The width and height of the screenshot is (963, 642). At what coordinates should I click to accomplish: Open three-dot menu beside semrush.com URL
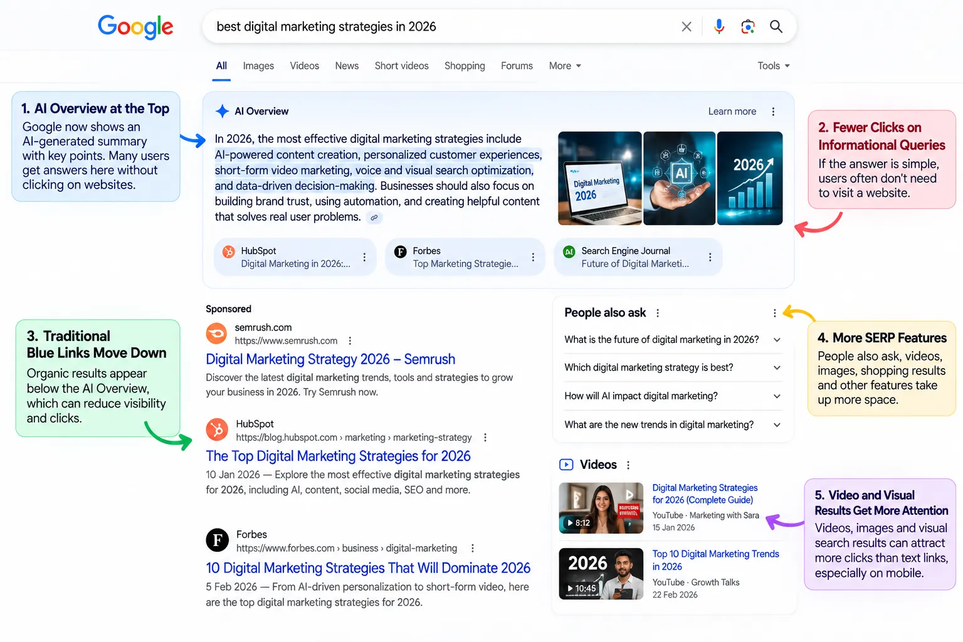pyautogui.click(x=350, y=341)
